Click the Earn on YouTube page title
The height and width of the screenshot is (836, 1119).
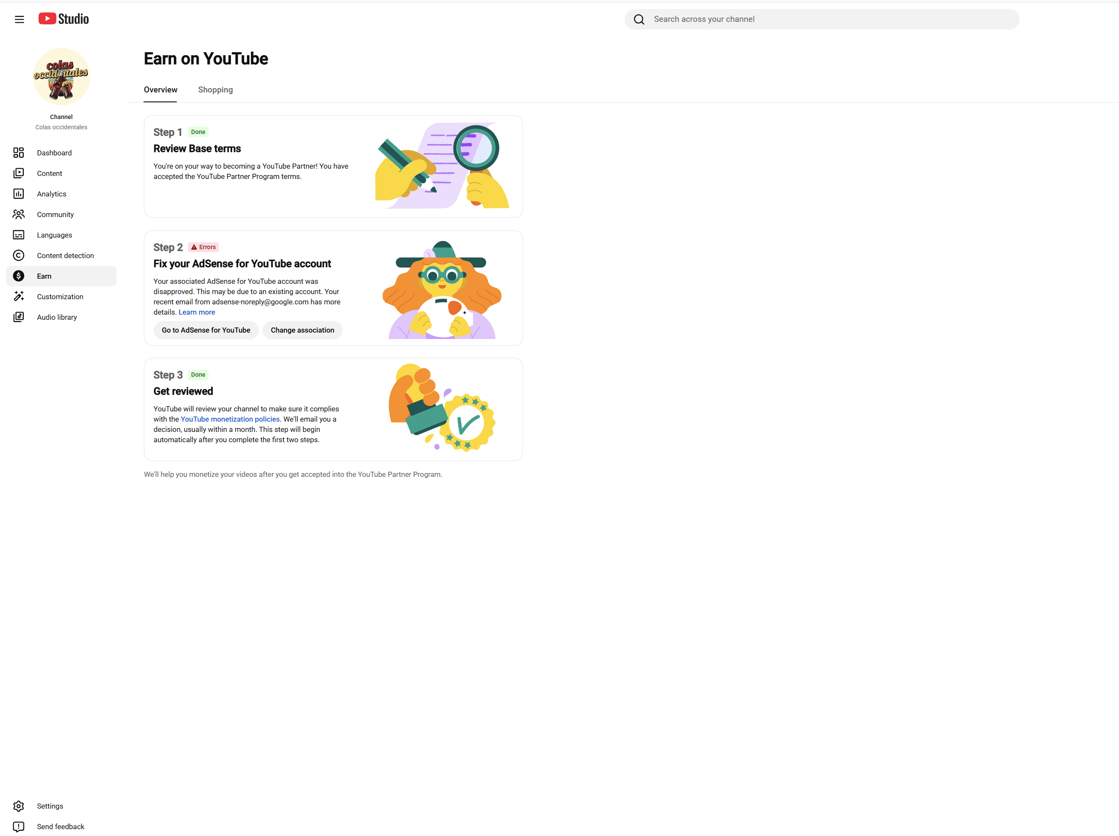pyautogui.click(x=206, y=59)
